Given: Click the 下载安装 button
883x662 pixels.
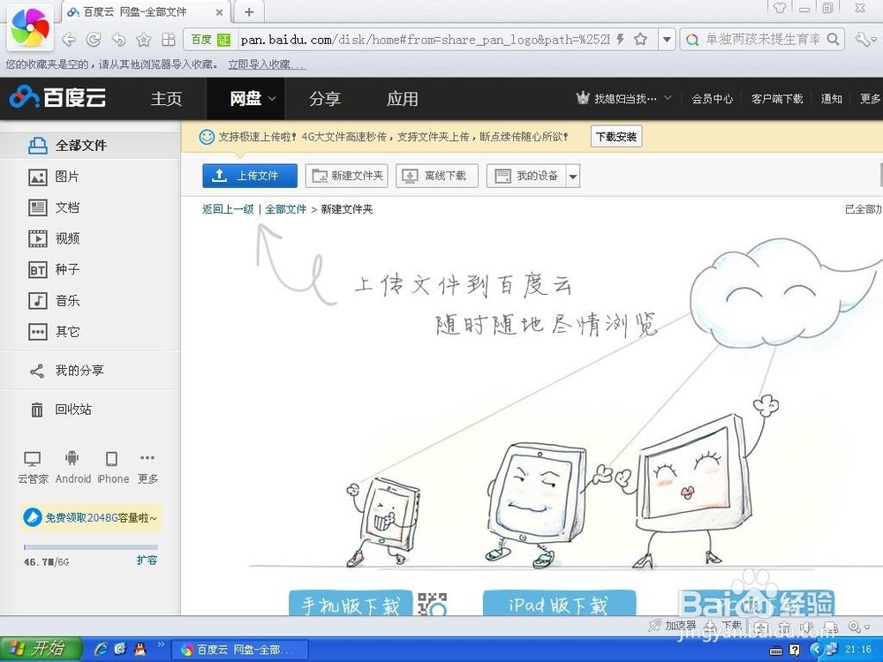Looking at the screenshot, I should 618,137.
